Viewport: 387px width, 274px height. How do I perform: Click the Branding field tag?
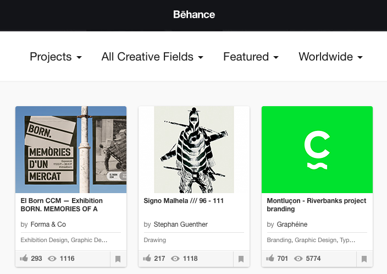(279, 240)
